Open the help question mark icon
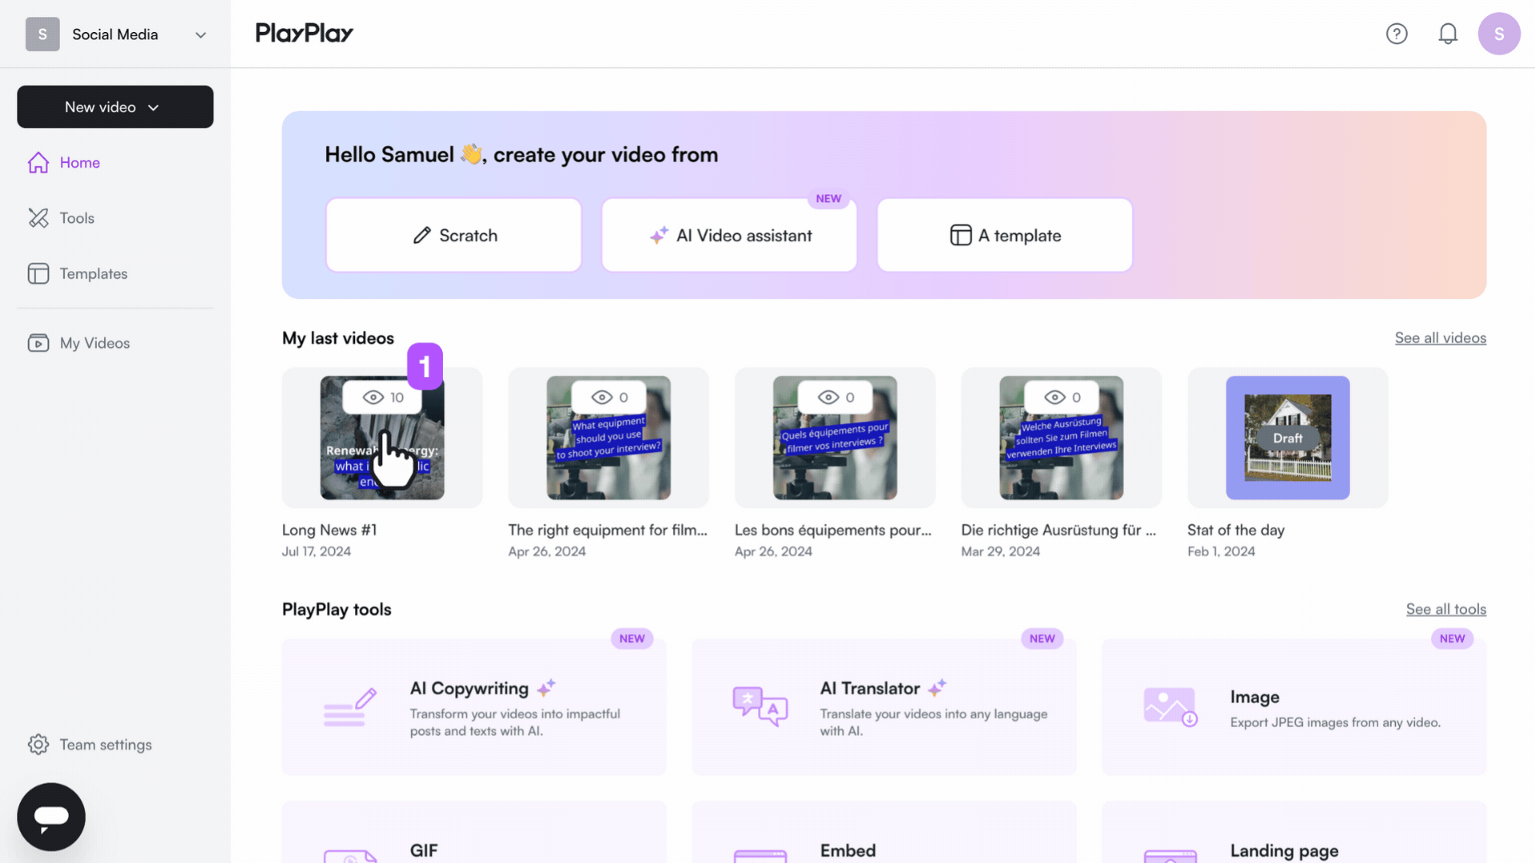This screenshot has height=863, width=1535. point(1397,34)
